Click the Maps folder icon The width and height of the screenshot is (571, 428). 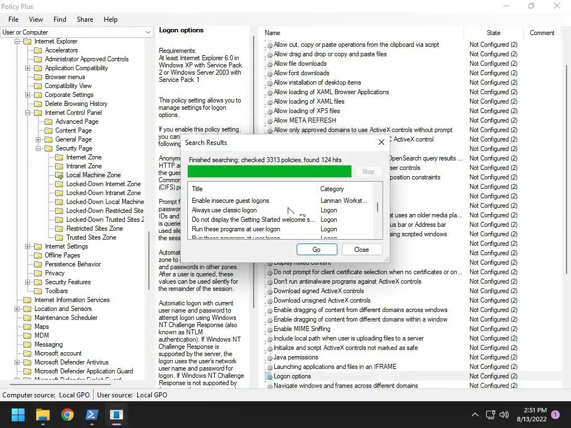tap(27, 327)
